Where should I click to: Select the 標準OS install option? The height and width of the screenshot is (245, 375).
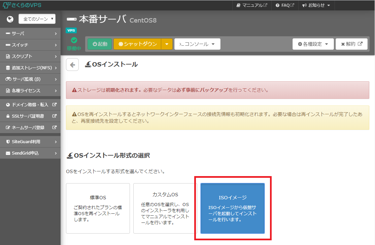[98, 208]
